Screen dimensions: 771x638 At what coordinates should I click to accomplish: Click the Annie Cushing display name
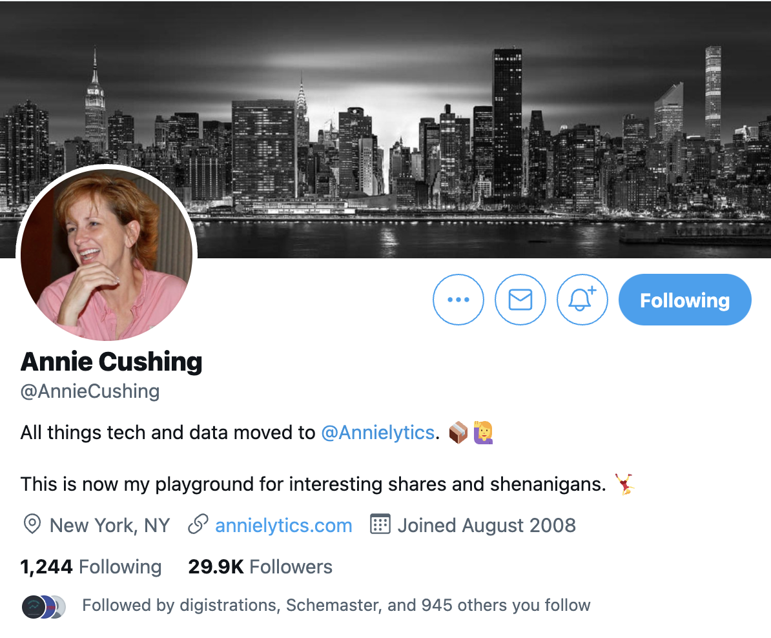(x=111, y=362)
